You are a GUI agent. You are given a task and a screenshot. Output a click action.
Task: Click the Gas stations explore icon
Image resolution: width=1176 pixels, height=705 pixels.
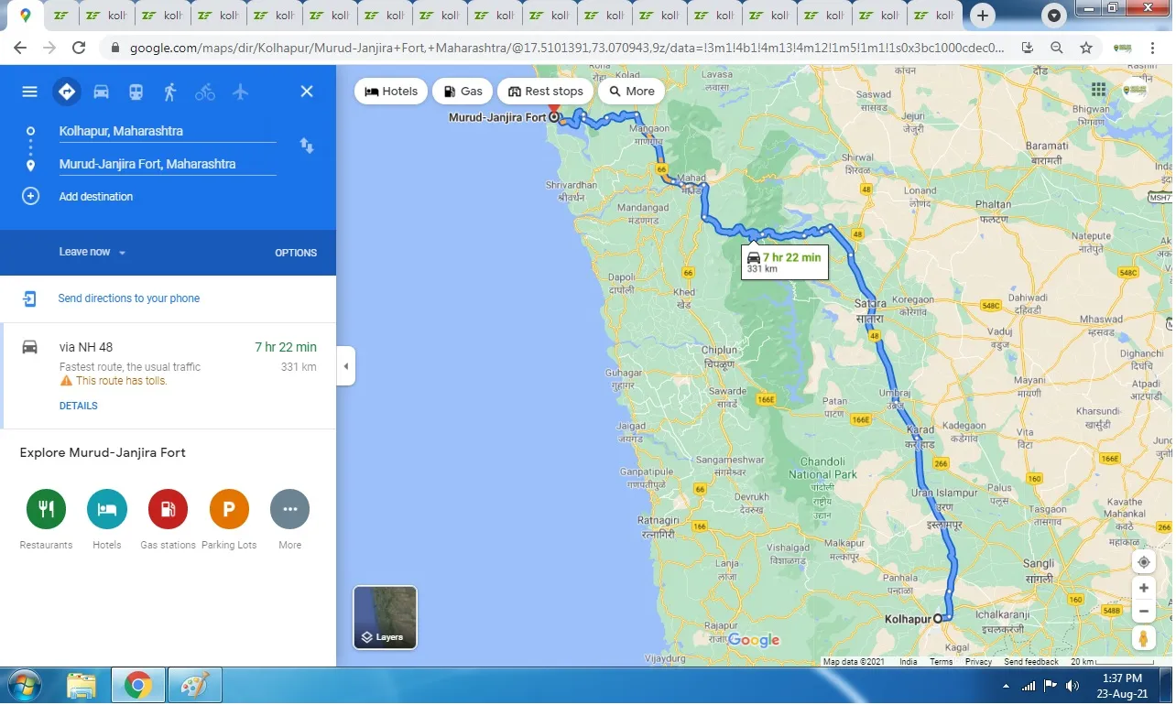click(x=168, y=510)
